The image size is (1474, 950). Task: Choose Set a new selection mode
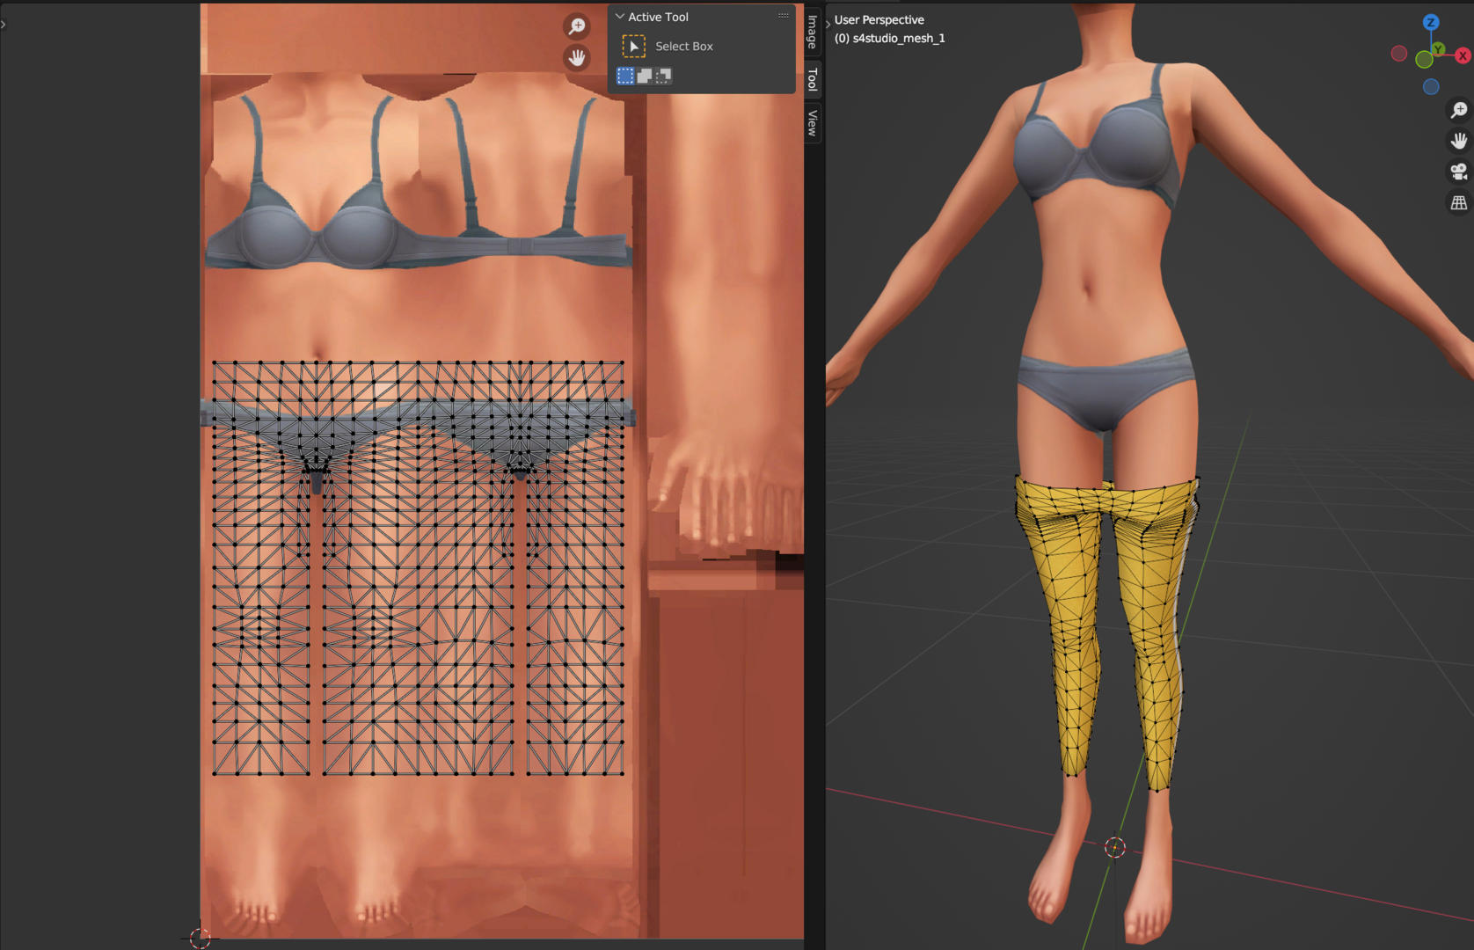[625, 76]
